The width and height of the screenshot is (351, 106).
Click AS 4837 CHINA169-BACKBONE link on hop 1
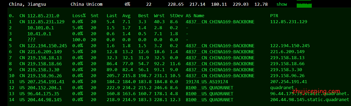click(220, 22)
